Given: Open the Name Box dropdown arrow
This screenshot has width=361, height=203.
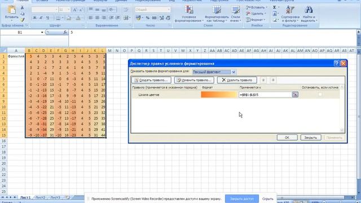Looking at the screenshot, I should tap(42, 33).
